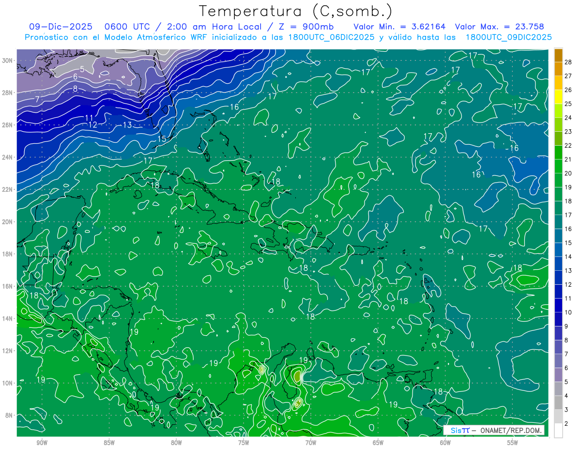Click the '2:00 am Hora Local' text
Viewport: 581px width, 449px height.
coord(214,27)
